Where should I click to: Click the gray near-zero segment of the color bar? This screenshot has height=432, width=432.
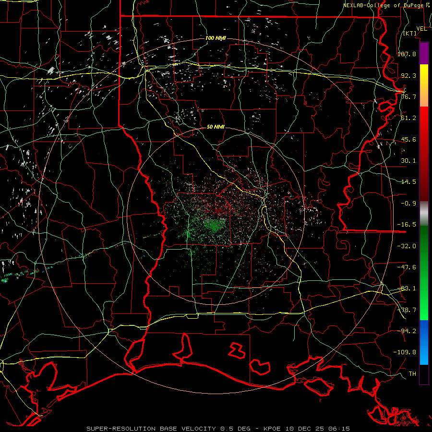(424, 213)
